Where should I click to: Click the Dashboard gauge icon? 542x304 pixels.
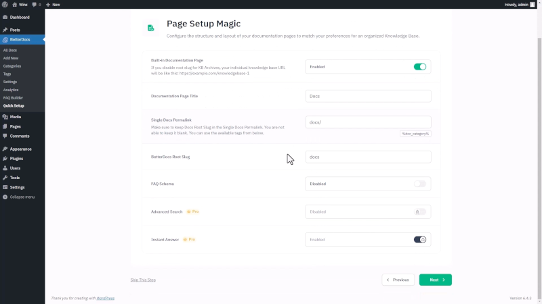(x=5, y=18)
